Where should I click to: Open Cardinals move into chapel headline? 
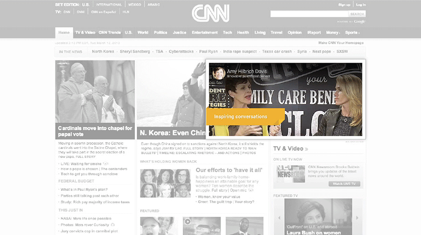(95, 131)
